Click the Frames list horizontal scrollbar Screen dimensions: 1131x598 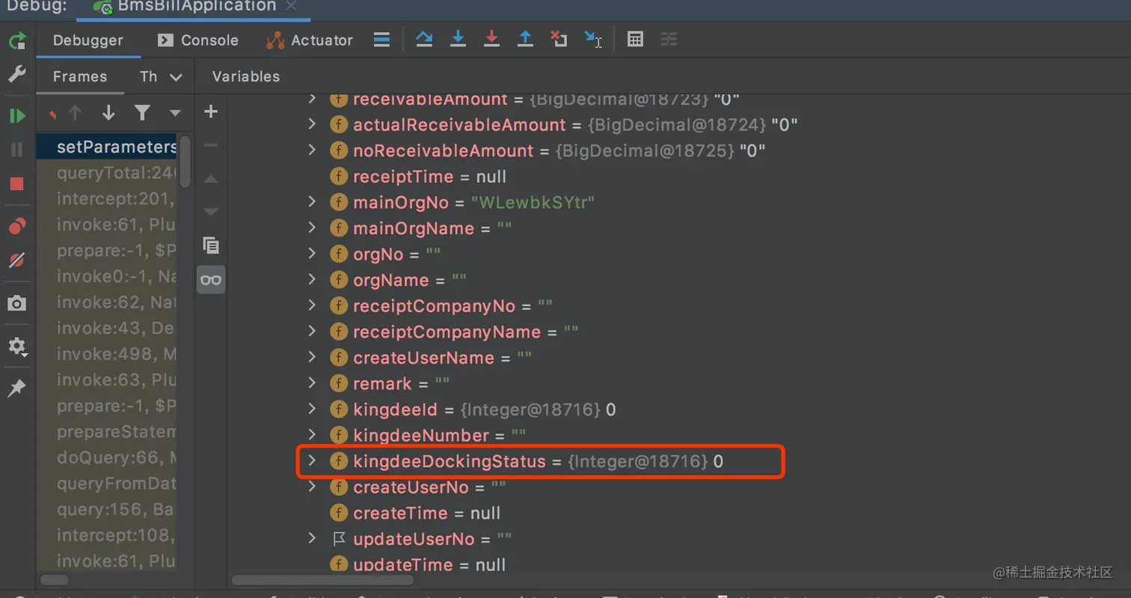(54, 580)
